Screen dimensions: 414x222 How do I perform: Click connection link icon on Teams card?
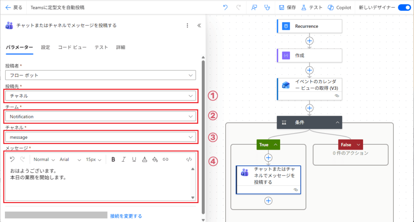(296, 190)
